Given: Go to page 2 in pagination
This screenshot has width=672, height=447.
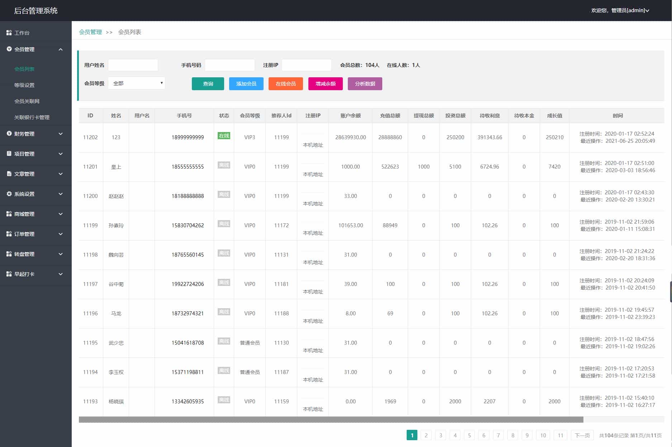Looking at the screenshot, I should click(426, 435).
